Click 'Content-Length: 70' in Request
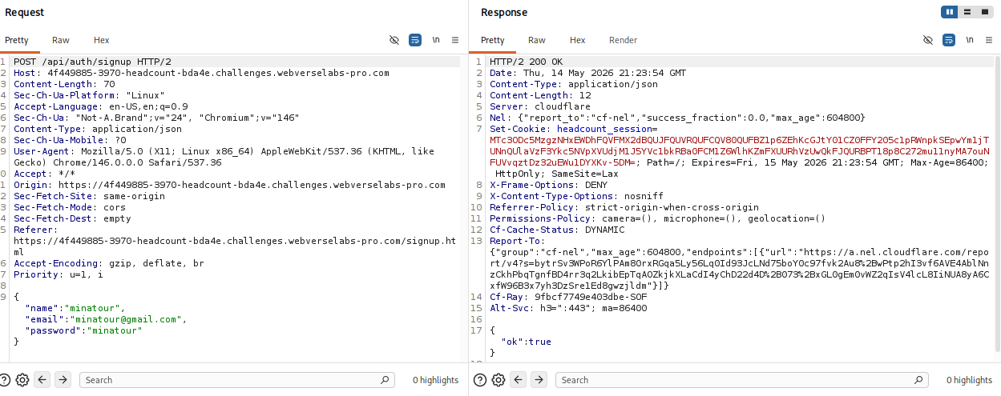 tap(64, 84)
